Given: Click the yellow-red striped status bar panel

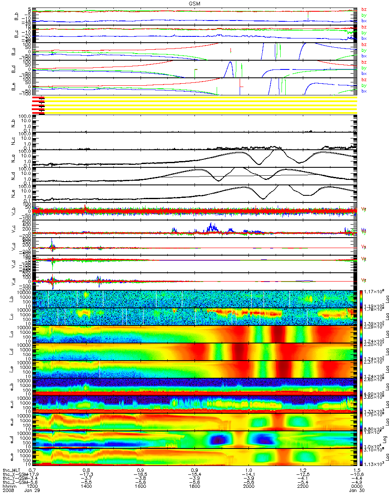Looking at the screenshot, I should (x=194, y=105).
